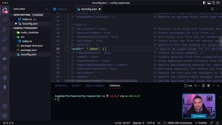Create a new terminal with plus icon
The height and width of the screenshot is (125, 222).
[x=195, y=86]
